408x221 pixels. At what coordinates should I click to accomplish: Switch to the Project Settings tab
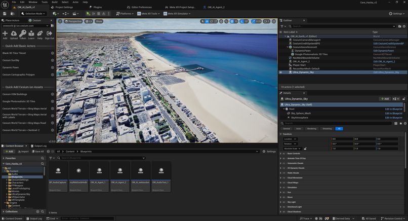(63, 8)
